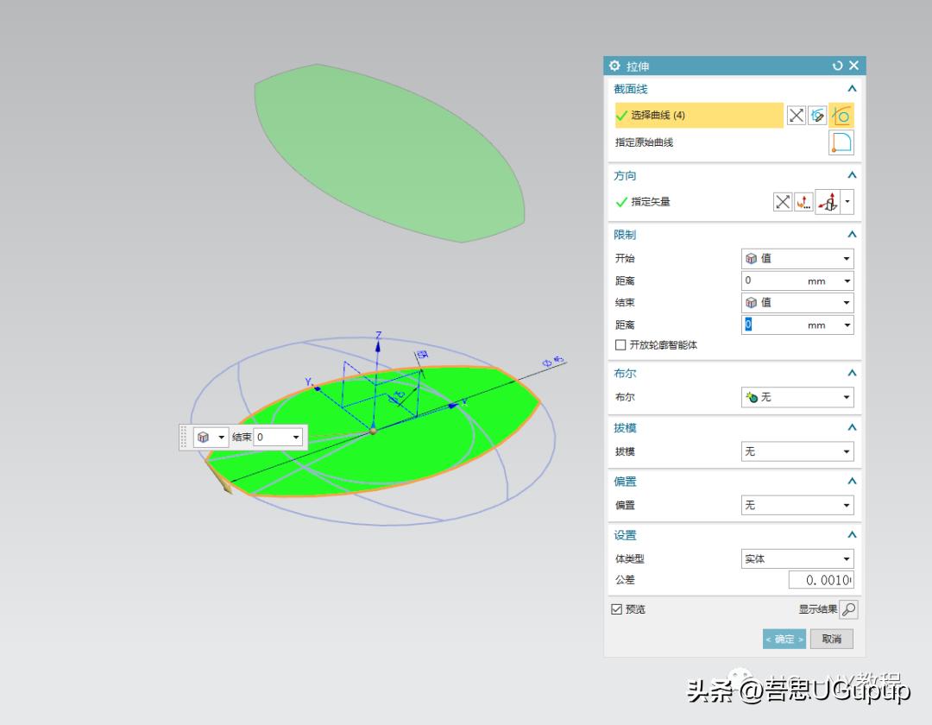Click the 公差 value field
Viewport: 932px width, 725px height.
pyautogui.click(x=821, y=580)
